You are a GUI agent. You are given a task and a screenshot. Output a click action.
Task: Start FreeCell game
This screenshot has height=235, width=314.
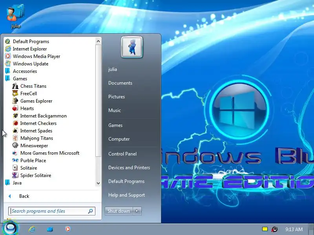(x=25, y=94)
